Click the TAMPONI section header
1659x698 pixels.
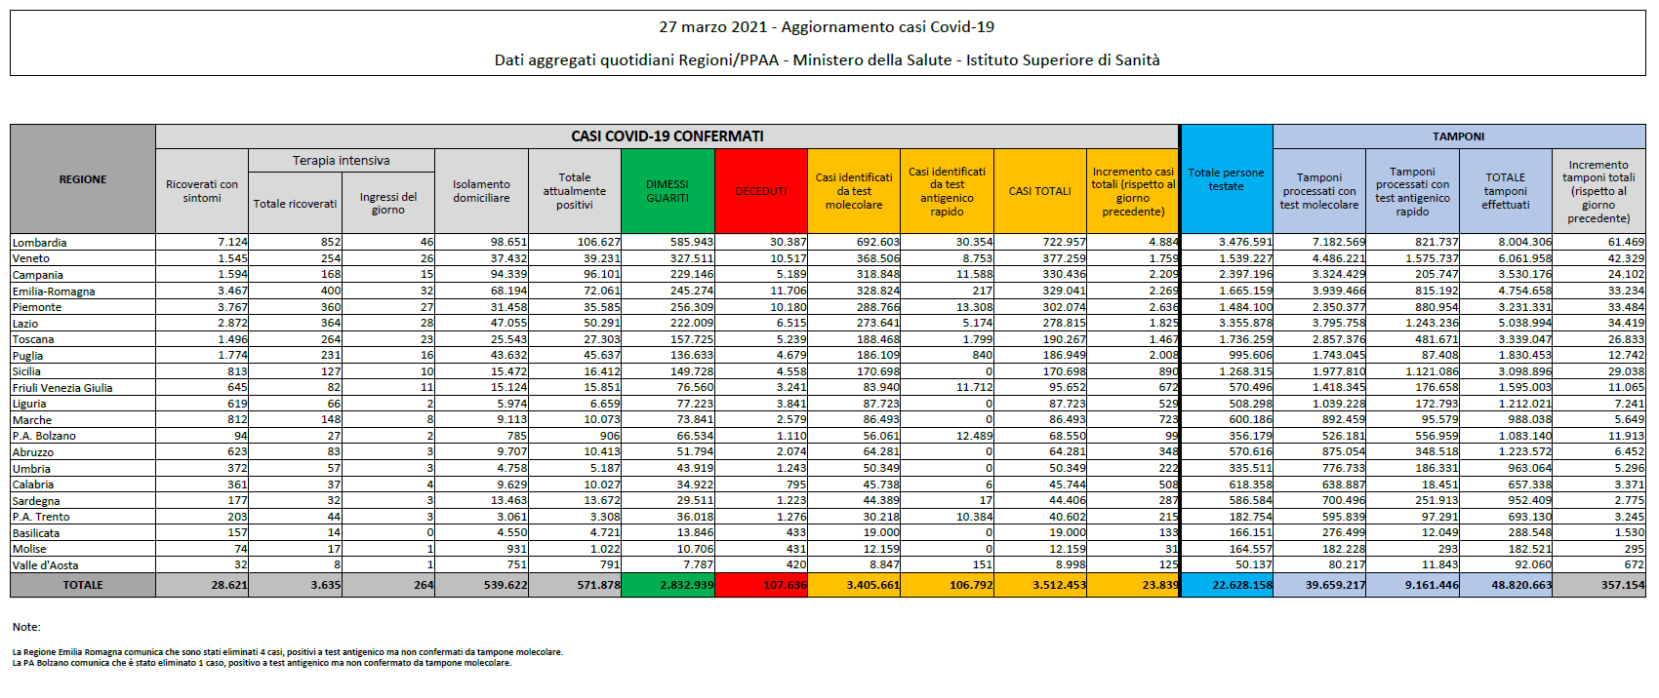point(1458,136)
